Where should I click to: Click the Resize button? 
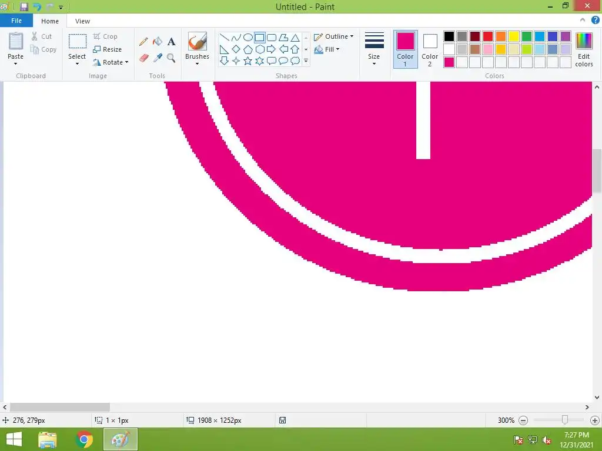pos(108,49)
